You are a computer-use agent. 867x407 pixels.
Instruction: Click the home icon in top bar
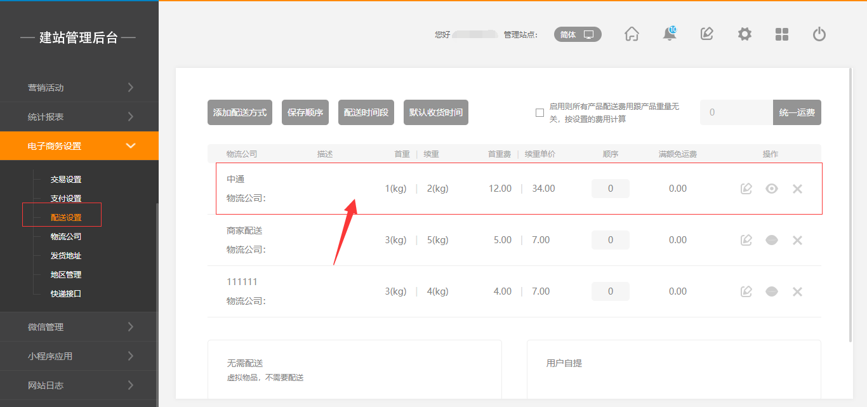click(x=632, y=34)
